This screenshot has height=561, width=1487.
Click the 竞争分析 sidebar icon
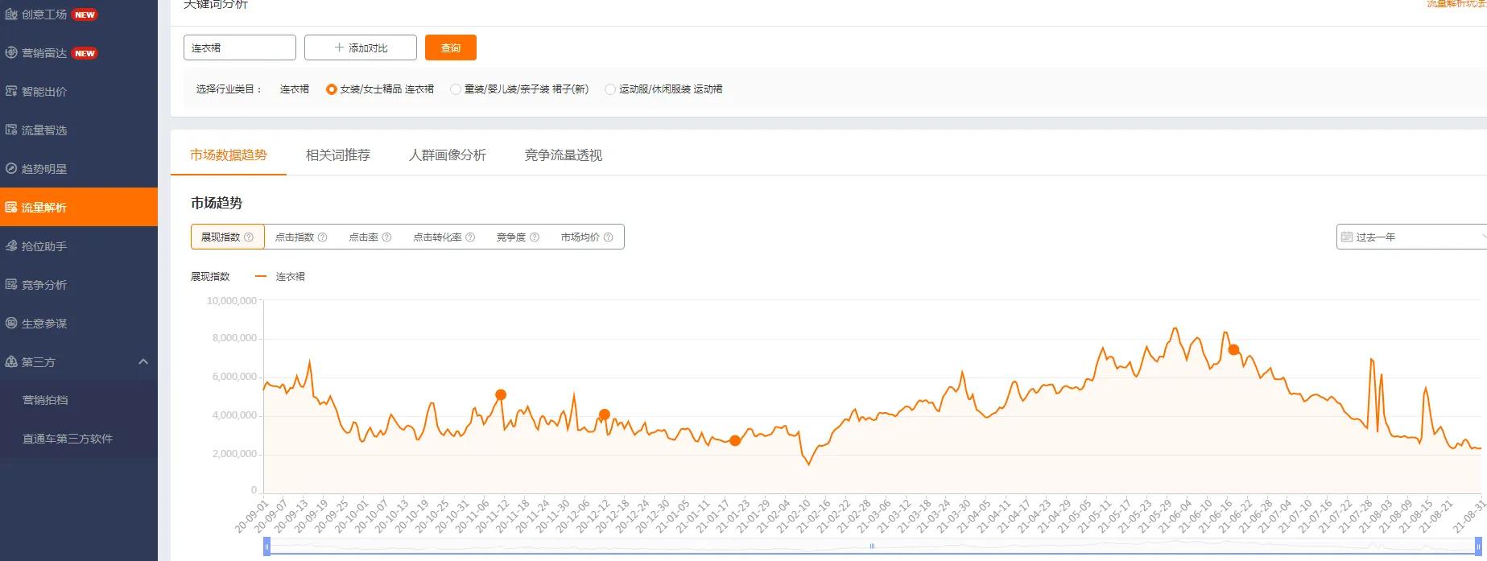11,285
